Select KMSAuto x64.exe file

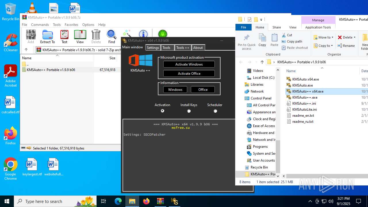click(x=305, y=79)
